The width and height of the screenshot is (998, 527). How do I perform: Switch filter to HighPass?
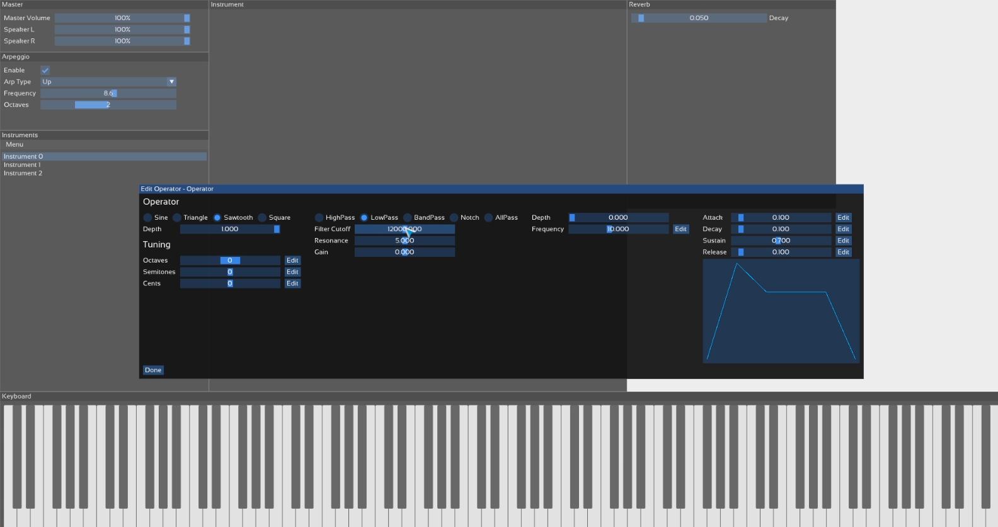(319, 218)
